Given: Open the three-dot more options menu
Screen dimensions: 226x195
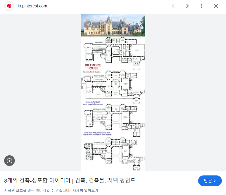Looking at the screenshot, I should tap(202, 6).
